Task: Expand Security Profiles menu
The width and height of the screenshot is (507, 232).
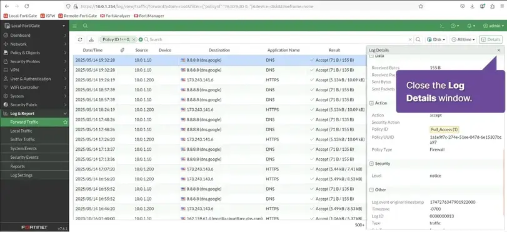Action: (34, 61)
